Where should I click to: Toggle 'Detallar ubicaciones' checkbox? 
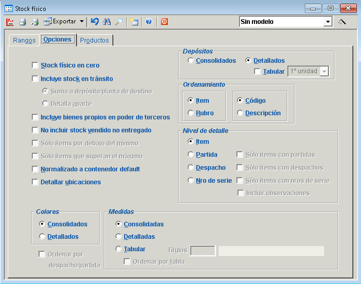pos(35,182)
